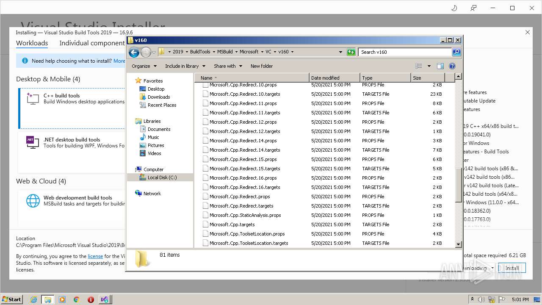This screenshot has height=305, width=542.
Task: Open Include in library dropdown
Action: tap(185, 66)
